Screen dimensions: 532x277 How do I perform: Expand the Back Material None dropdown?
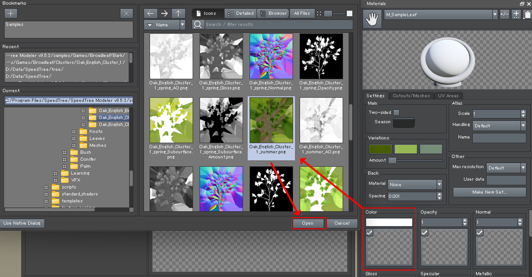click(x=415, y=184)
